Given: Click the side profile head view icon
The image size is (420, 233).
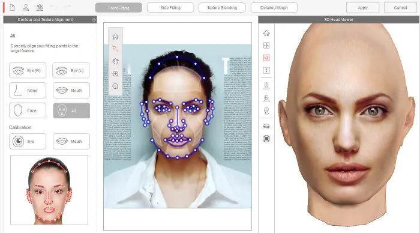Looking at the screenshot, I should click(x=266, y=110).
